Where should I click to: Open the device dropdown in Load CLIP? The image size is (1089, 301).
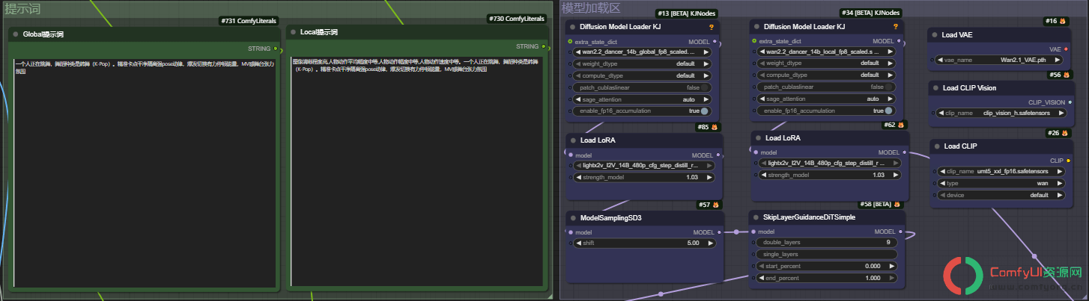click(1001, 195)
